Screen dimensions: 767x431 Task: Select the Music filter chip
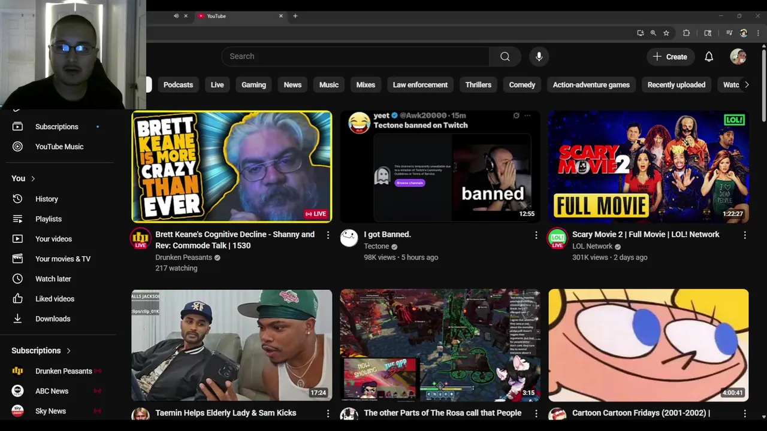pyautogui.click(x=329, y=84)
